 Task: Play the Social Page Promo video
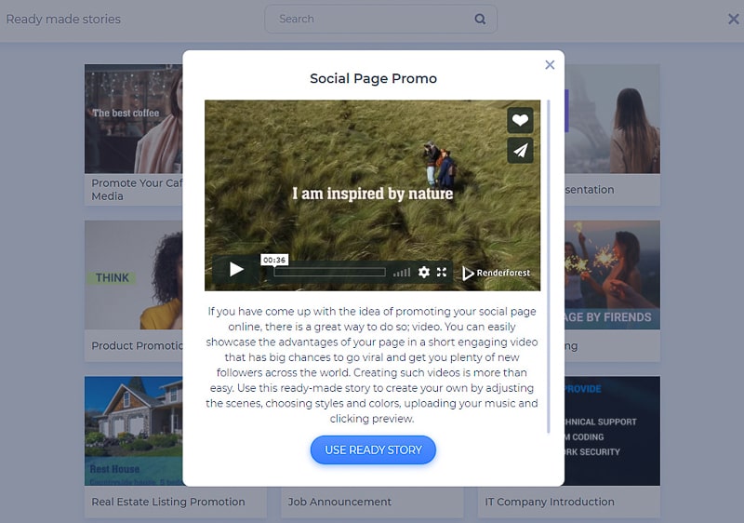tap(236, 270)
